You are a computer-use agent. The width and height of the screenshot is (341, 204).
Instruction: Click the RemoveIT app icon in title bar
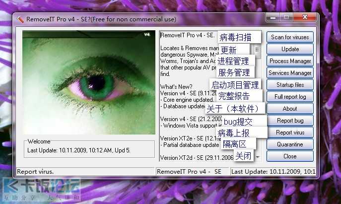20,19
